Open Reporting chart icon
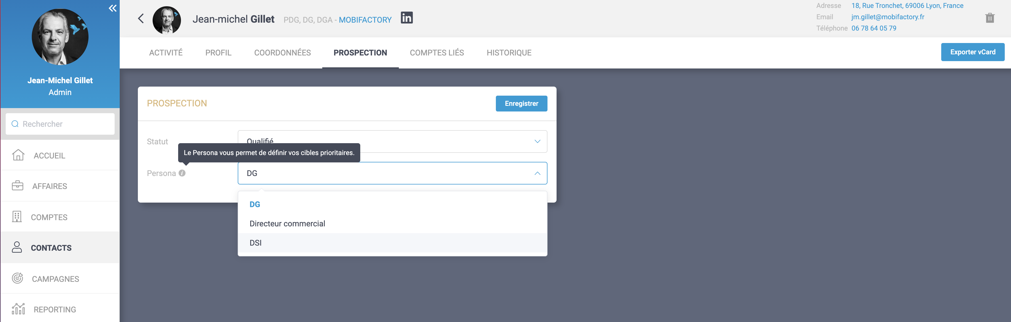 (18, 309)
